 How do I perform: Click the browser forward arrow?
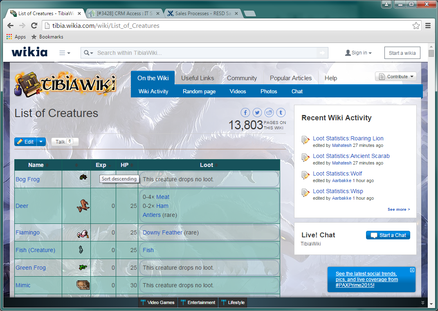pyautogui.click(x=22, y=25)
